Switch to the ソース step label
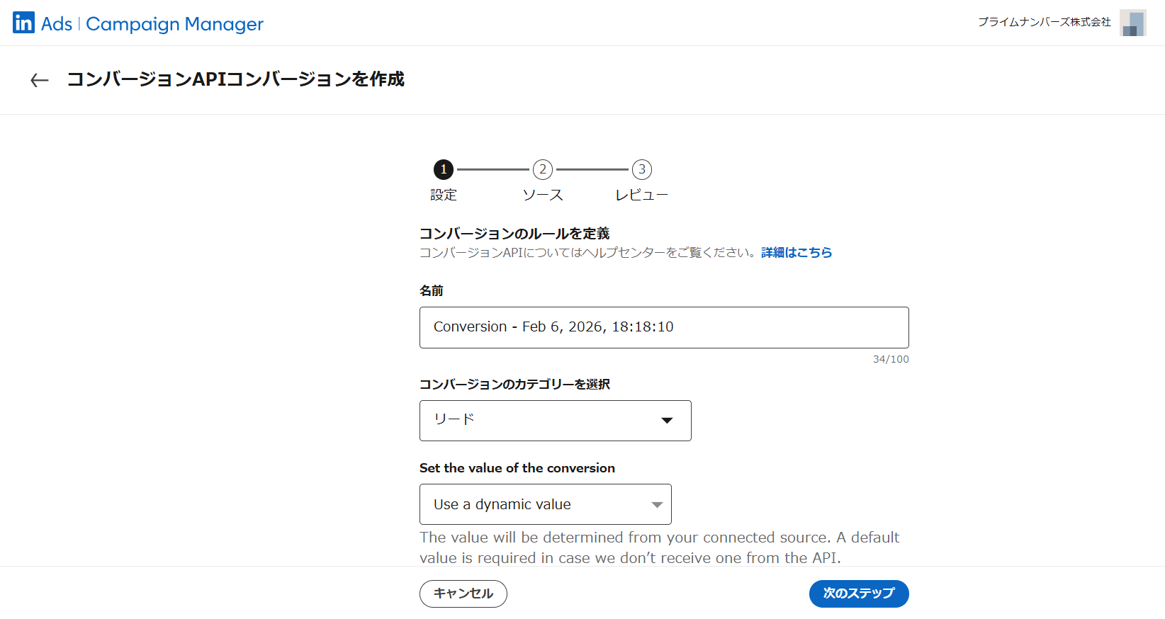The height and width of the screenshot is (619, 1165). (x=543, y=195)
